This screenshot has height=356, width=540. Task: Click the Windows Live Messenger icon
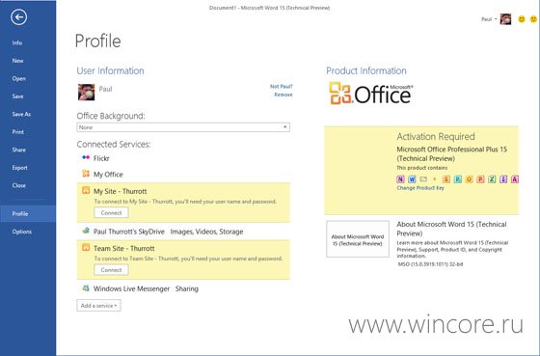pyautogui.click(x=86, y=288)
